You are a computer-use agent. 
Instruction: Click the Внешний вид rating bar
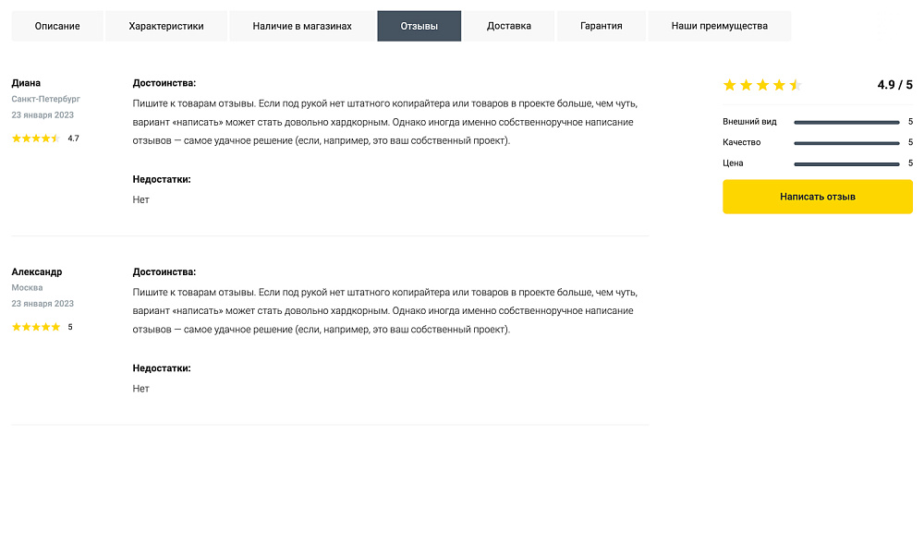pyautogui.click(x=846, y=122)
